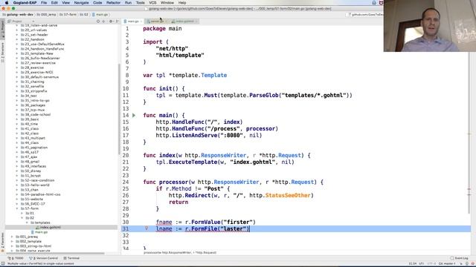Open the Event Log from the status bar

point(459,258)
